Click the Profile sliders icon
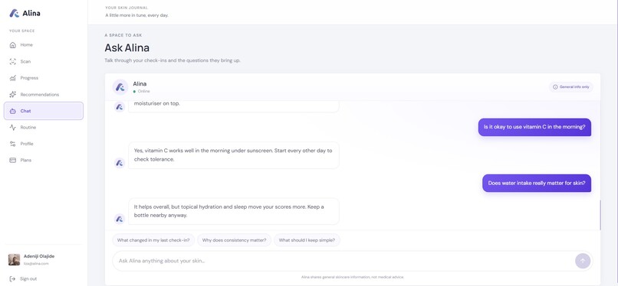Viewport: 618px width, 286px height. [12, 144]
